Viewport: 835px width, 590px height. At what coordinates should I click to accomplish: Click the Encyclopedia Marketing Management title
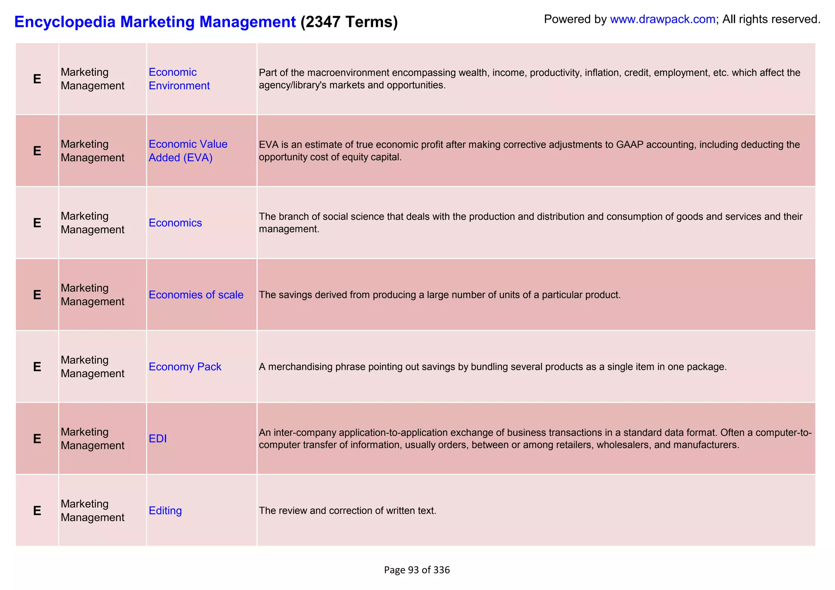coord(155,22)
